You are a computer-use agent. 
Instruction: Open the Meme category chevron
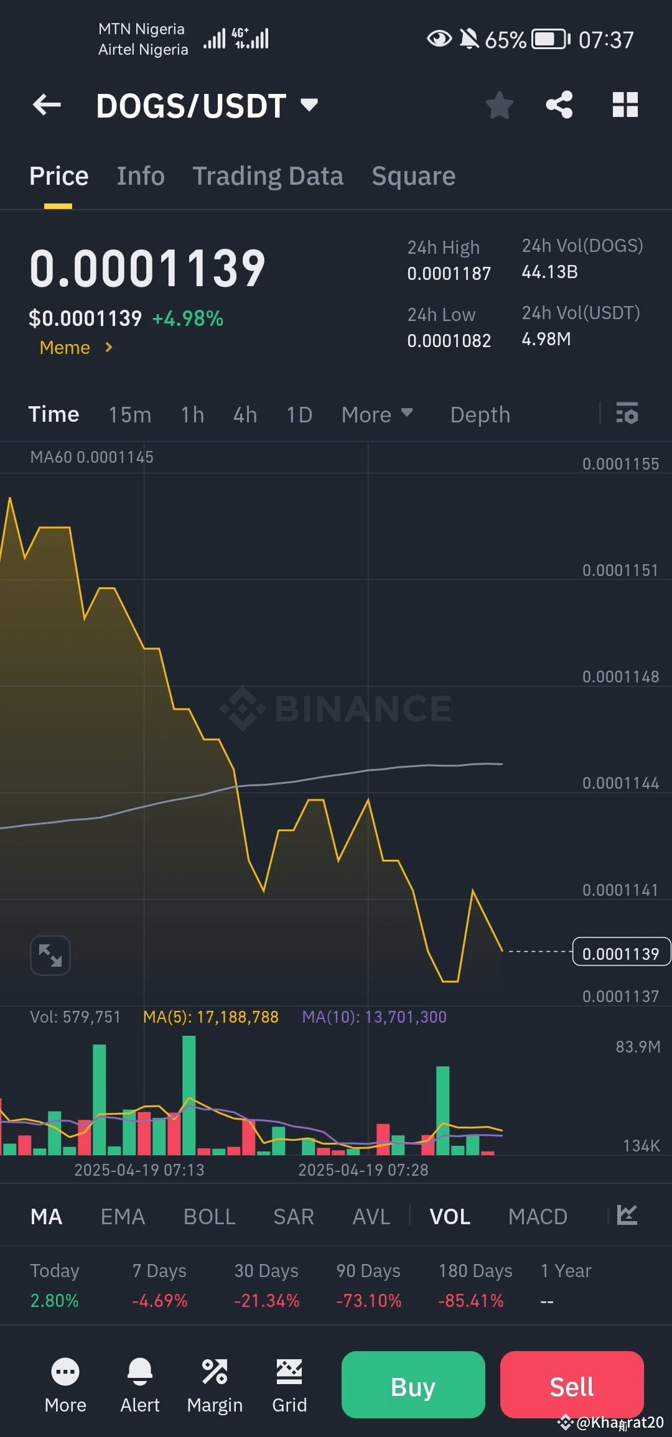109,347
